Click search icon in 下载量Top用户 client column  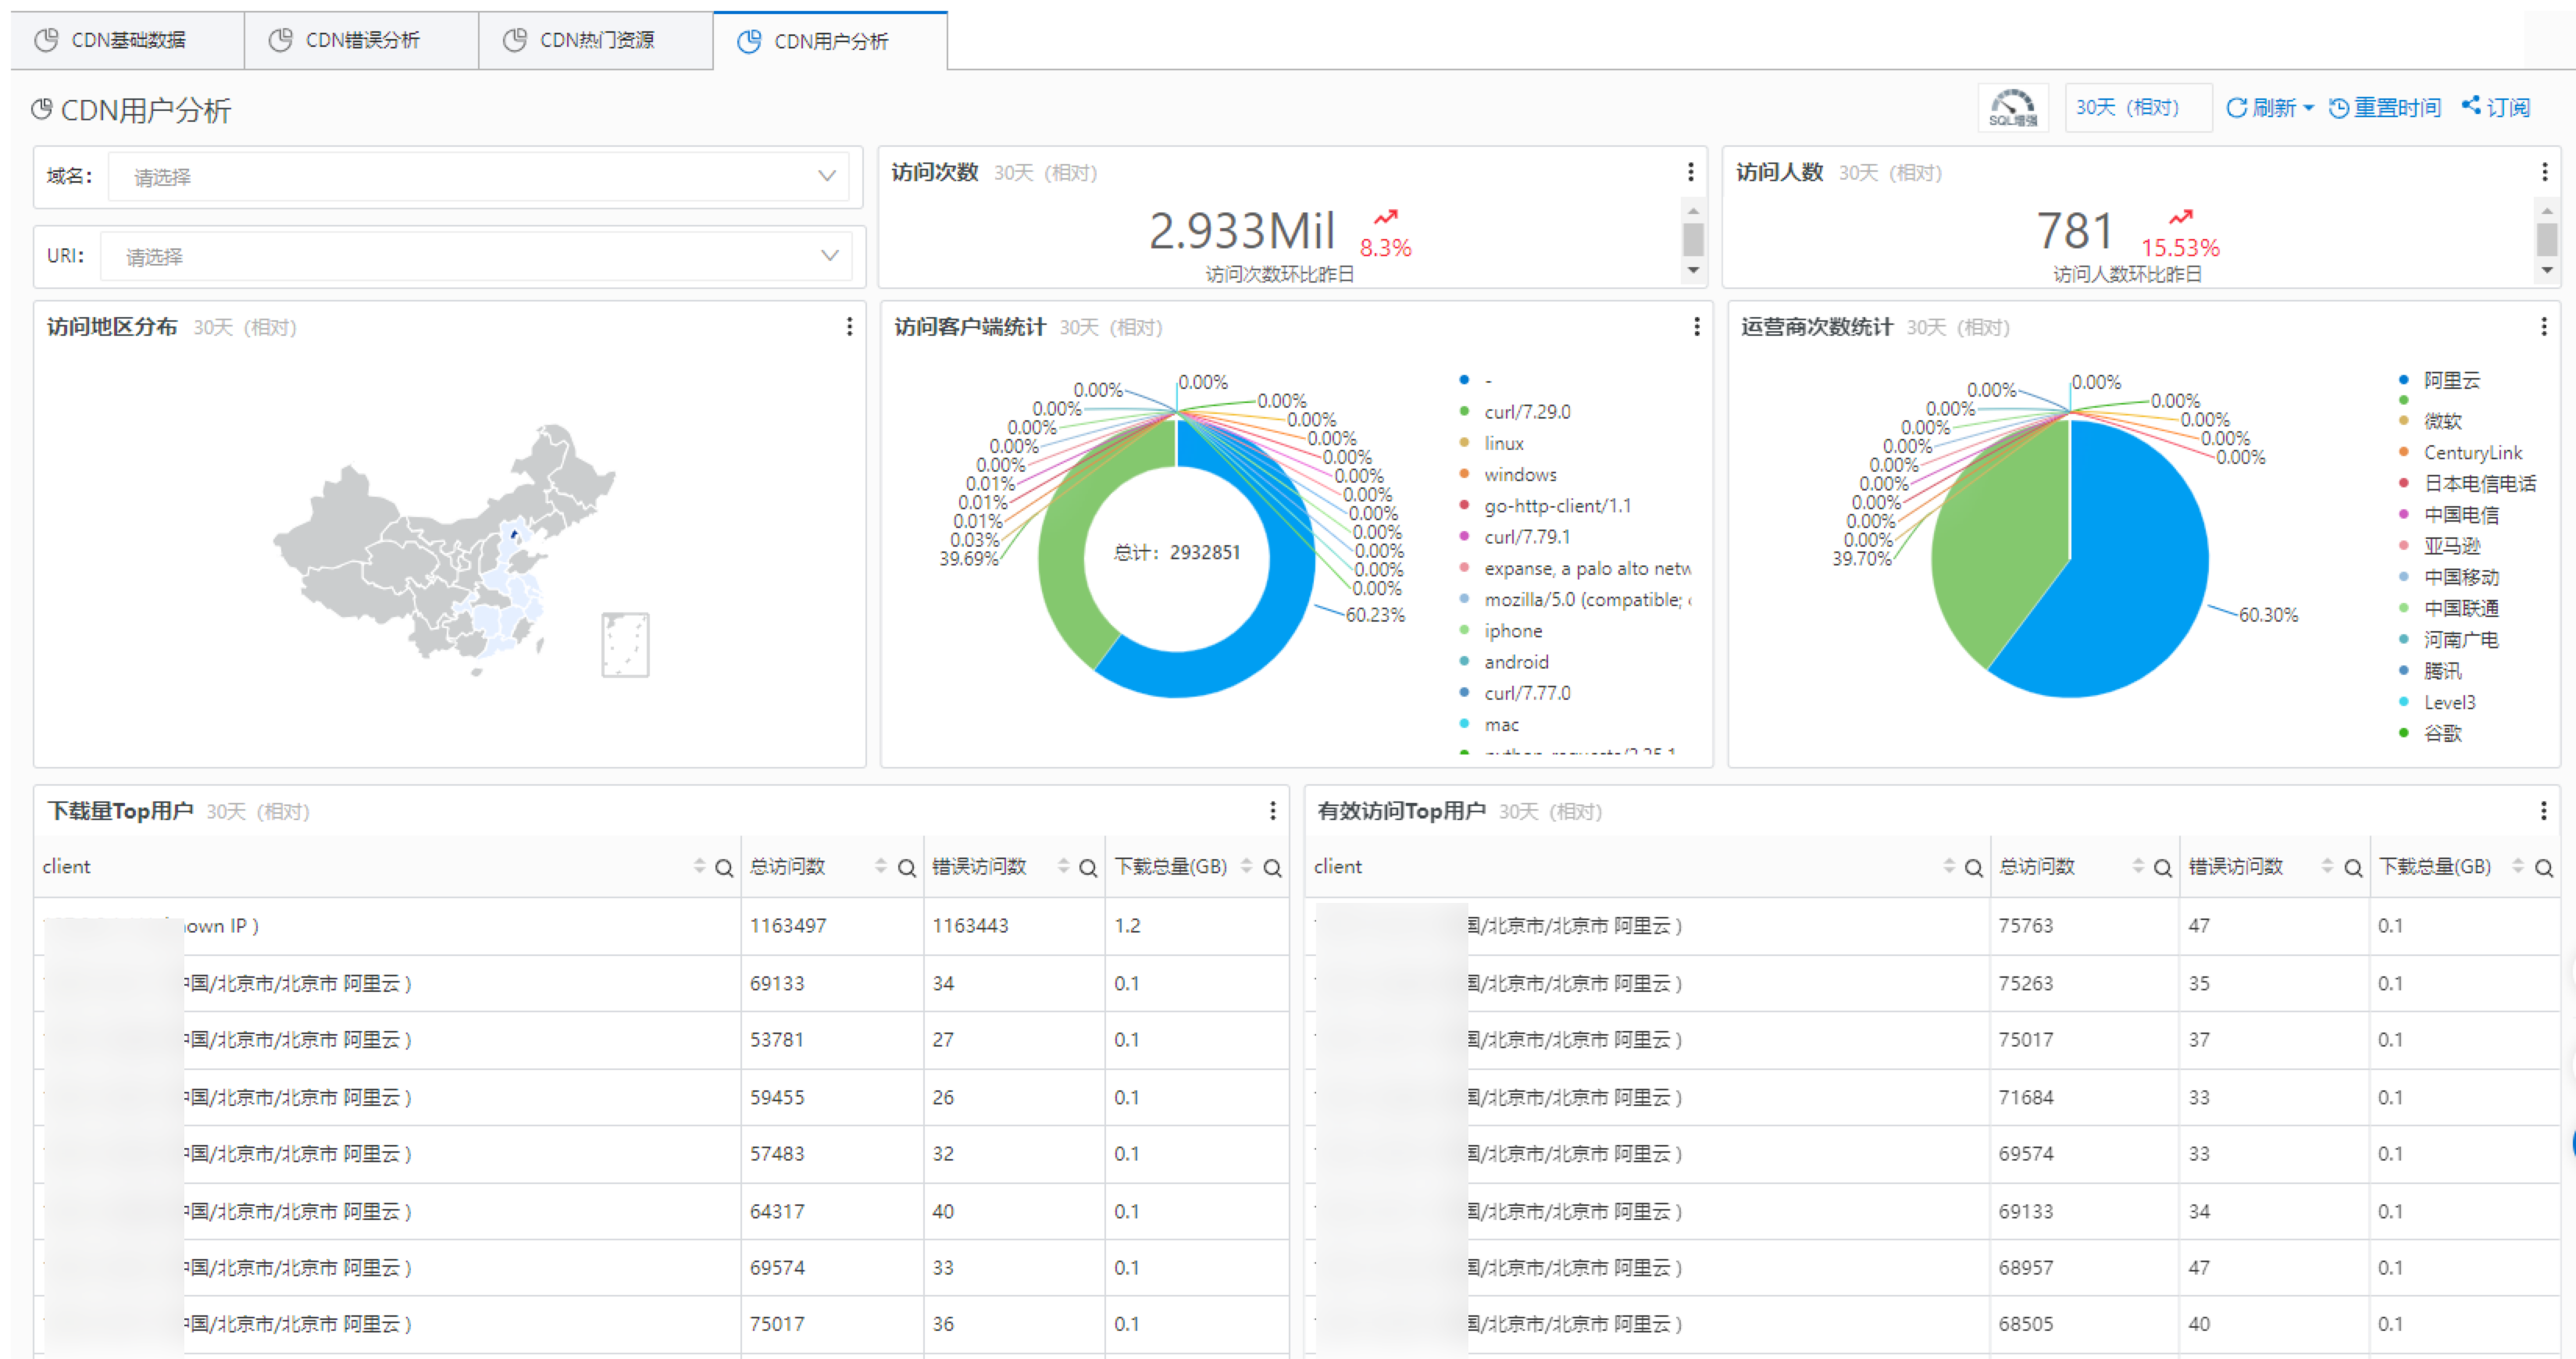tap(724, 868)
